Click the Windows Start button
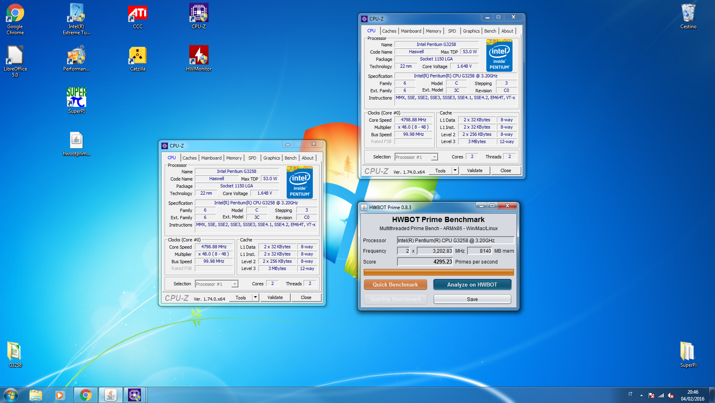 [11, 395]
